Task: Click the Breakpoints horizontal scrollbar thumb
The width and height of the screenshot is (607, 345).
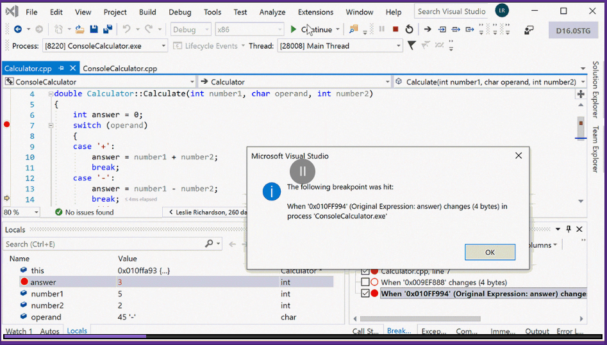Action: (x=420, y=319)
